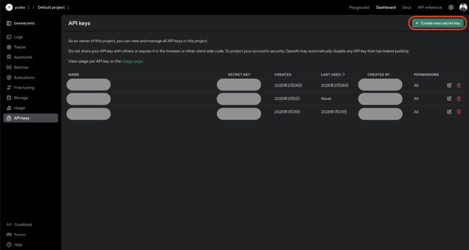The image size is (469, 250).
Task: Open Logs in the sidebar
Action: (x=18, y=37)
